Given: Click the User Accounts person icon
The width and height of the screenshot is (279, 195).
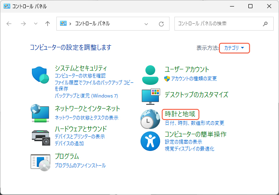Looking at the screenshot, I should [x=150, y=74].
